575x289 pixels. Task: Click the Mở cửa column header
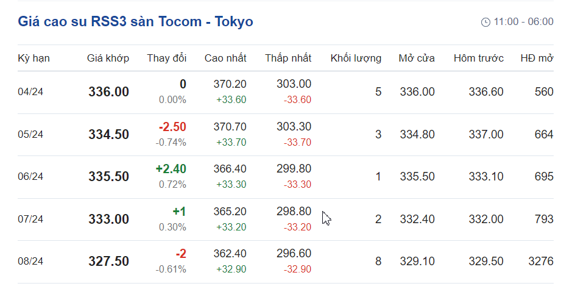[417, 59]
